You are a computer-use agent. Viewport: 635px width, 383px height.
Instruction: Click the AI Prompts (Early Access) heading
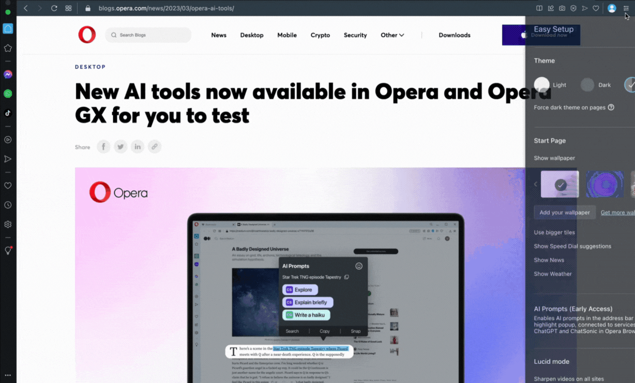click(573, 309)
